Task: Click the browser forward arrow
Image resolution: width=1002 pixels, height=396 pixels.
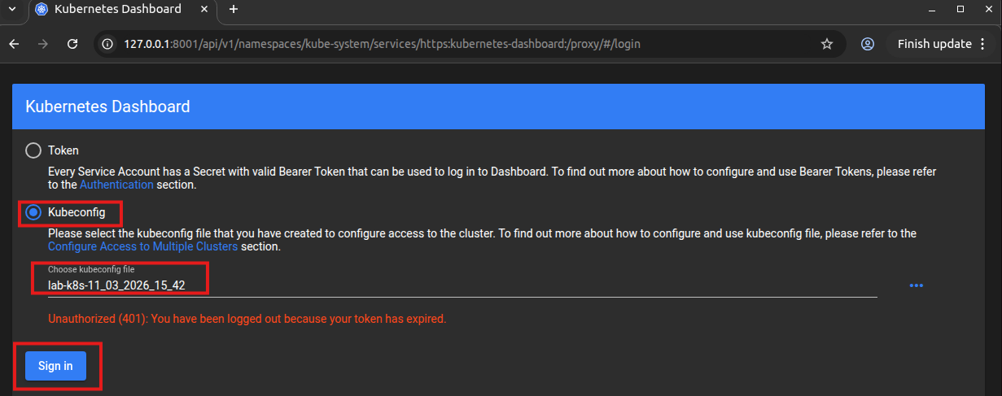Action: 43,44
